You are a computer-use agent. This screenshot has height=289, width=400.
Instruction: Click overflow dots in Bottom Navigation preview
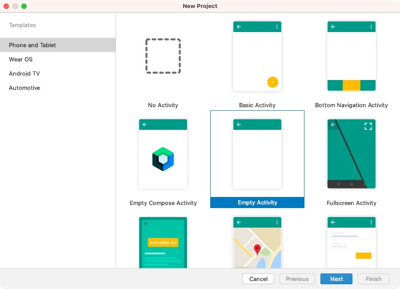click(x=371, y=27)
